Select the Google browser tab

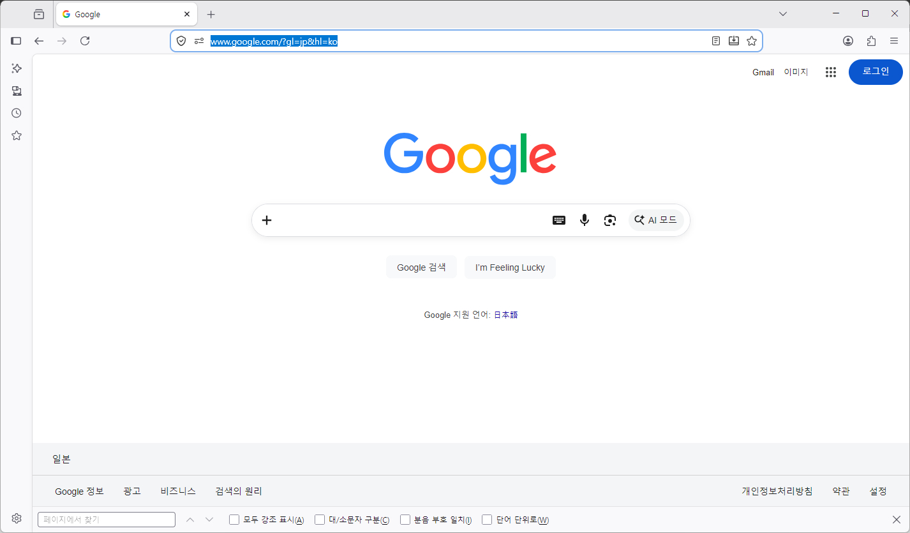126,14
